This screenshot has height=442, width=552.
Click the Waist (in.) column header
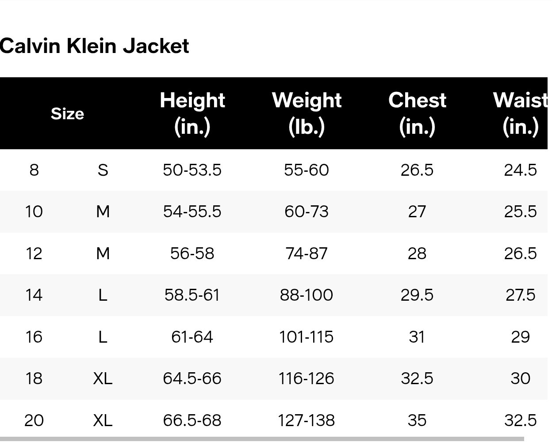520,113
